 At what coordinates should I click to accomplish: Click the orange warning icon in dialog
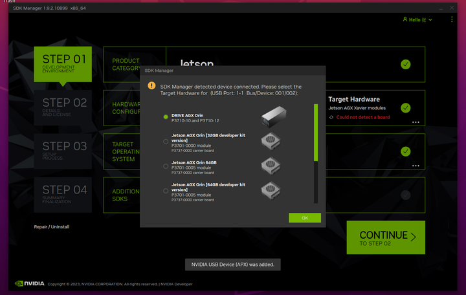151,86
